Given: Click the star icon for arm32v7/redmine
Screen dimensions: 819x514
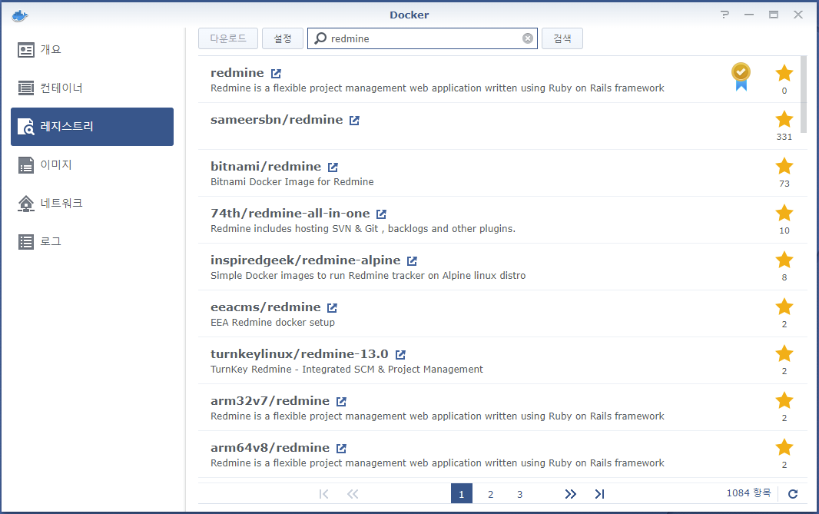Looking at the screenshot, I should tap(784, 400).
